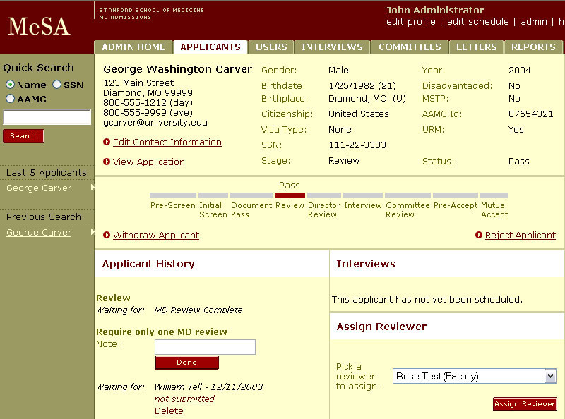Screen dimensions: 565x419
Task: Switch to the Interviews tab
Action: click(332, 47)
